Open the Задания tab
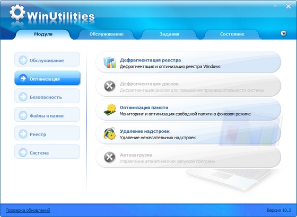 coord(169,34)
